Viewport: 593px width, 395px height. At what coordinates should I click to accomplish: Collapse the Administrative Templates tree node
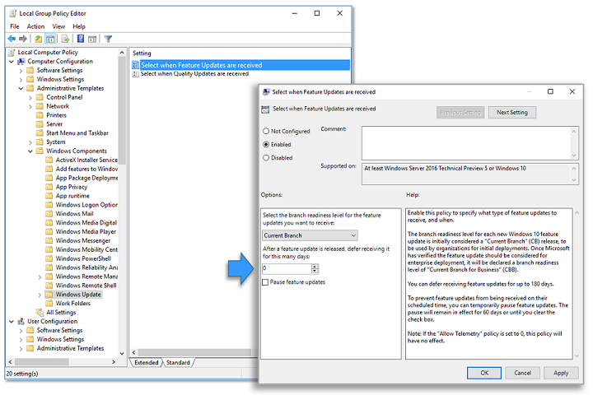click(21, 88)
